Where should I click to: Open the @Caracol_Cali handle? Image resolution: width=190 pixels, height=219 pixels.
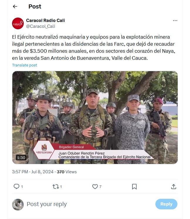(40, 26)
